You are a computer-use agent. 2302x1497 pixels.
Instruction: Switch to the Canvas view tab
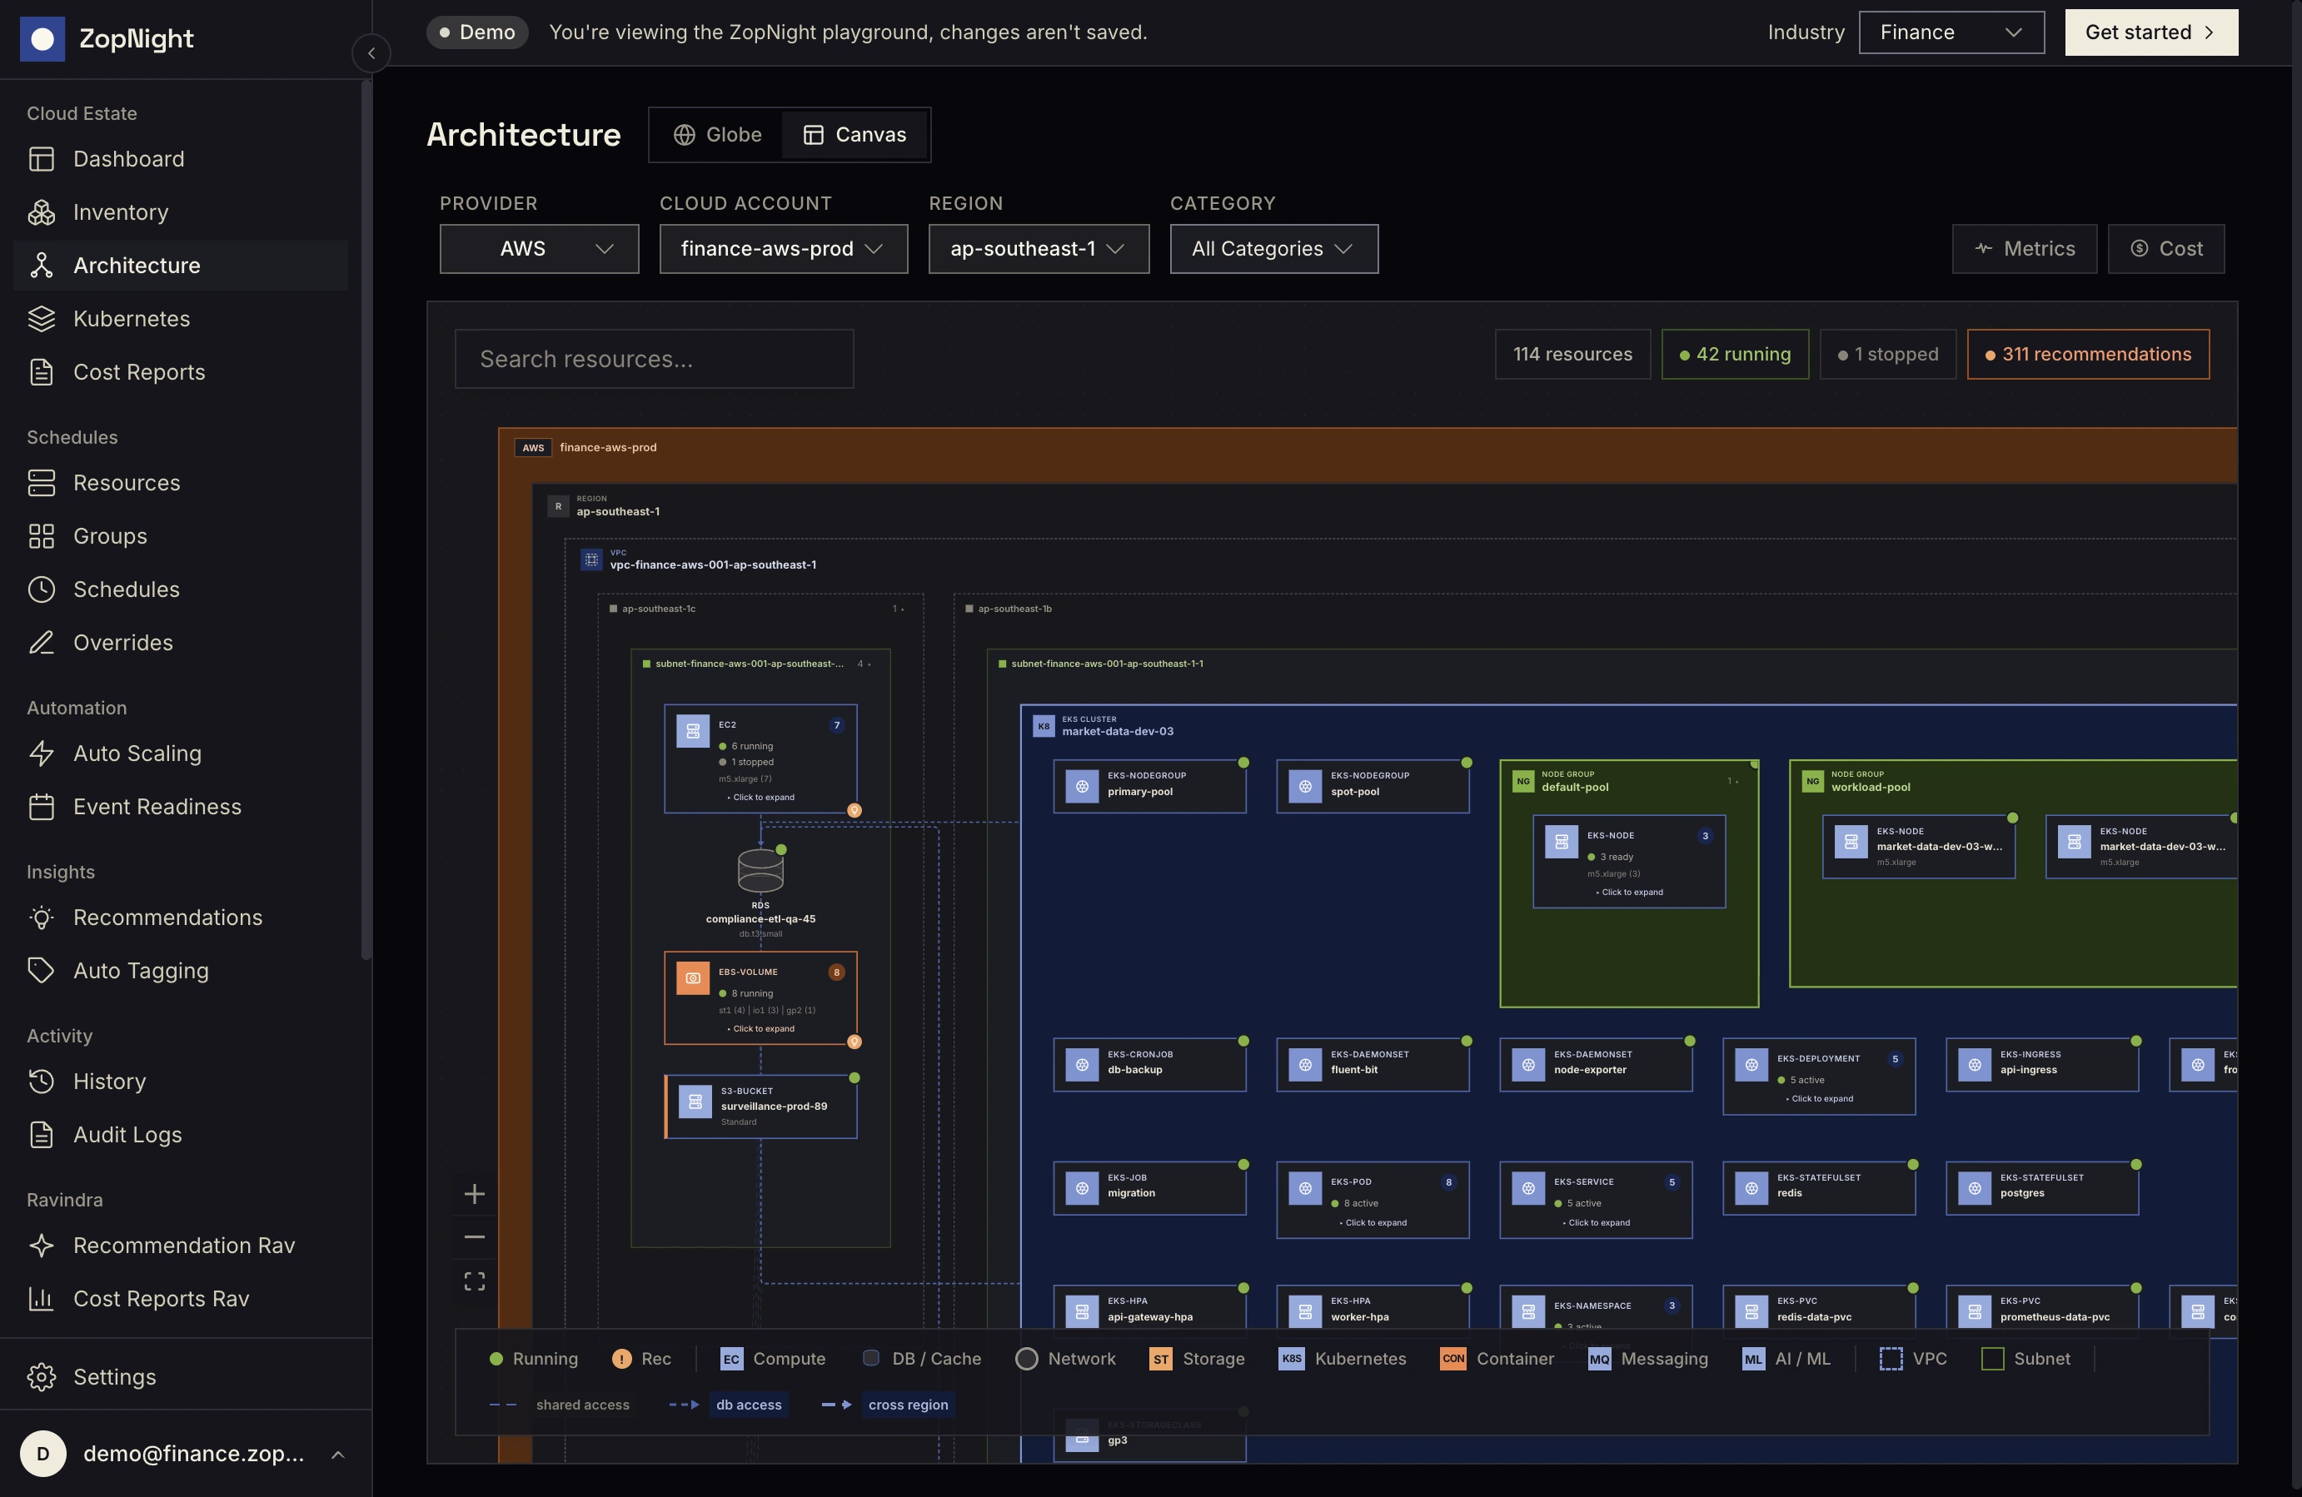click(x=855, y=134)
